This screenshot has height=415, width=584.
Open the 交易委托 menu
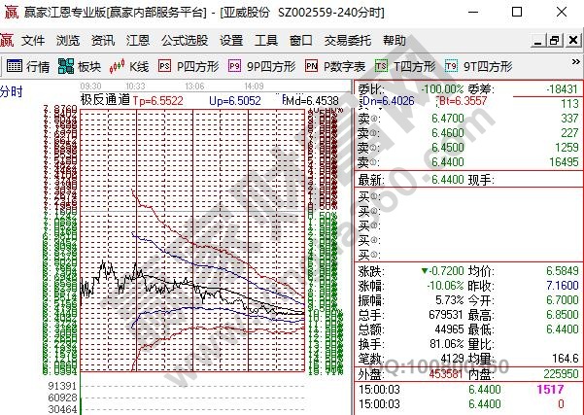coord(347,41)
